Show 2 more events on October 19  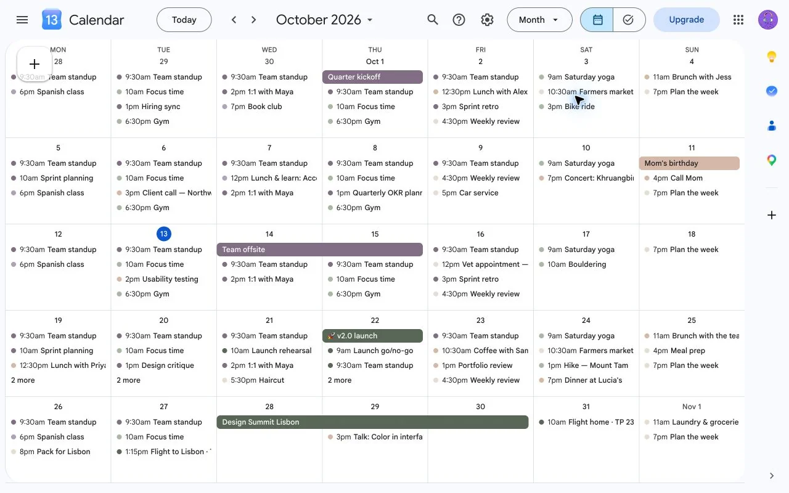point(23,380)
